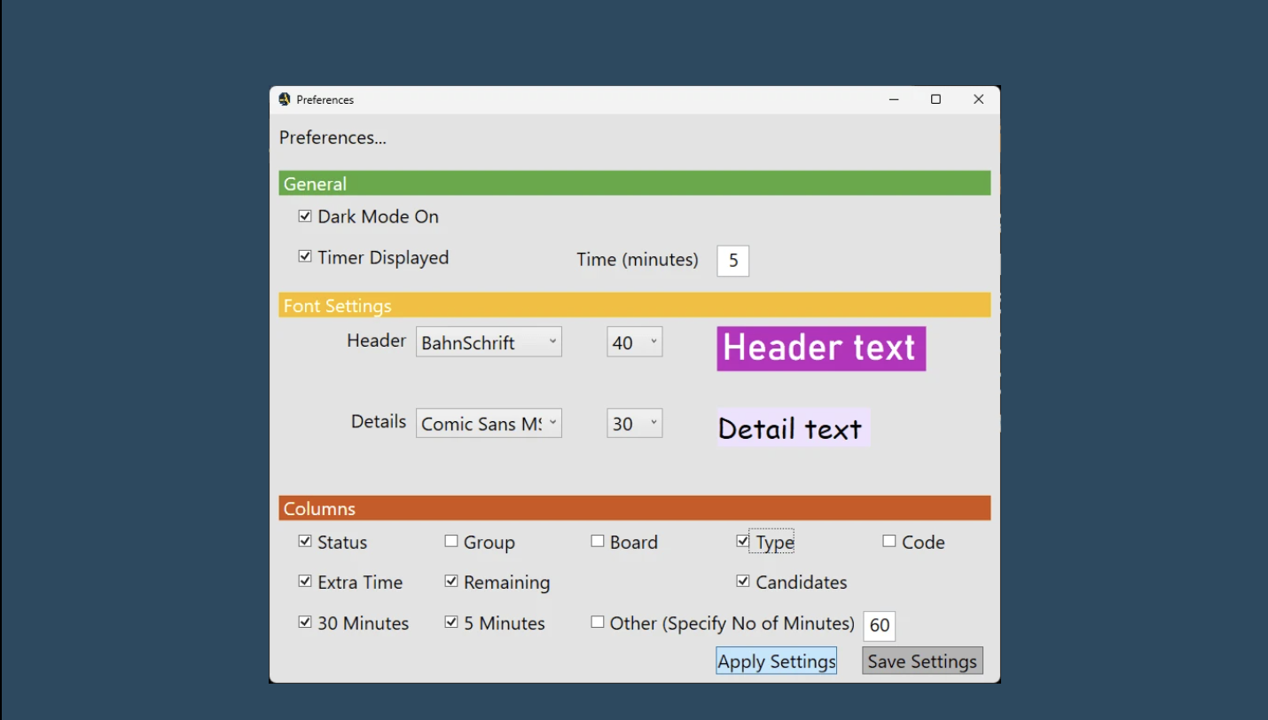The width and height of the screenshot is (1268, 720).
Task: Open the Details font dropdown showing Comic Sans
Action: (x=489, y=424)
